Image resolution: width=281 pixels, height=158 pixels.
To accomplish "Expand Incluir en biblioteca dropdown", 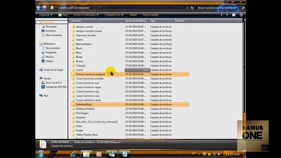I will pos(86,15).
